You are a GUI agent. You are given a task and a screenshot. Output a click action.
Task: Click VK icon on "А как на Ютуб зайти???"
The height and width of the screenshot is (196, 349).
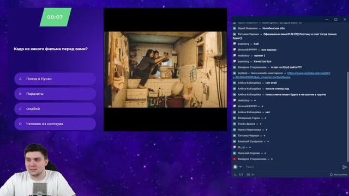click(x=234, y=67)
